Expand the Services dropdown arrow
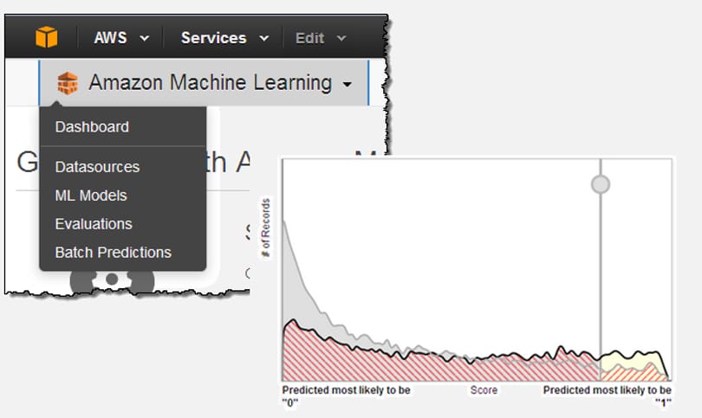Image resolution: width=702 pixels, height=418 pixels. (264, 38)
